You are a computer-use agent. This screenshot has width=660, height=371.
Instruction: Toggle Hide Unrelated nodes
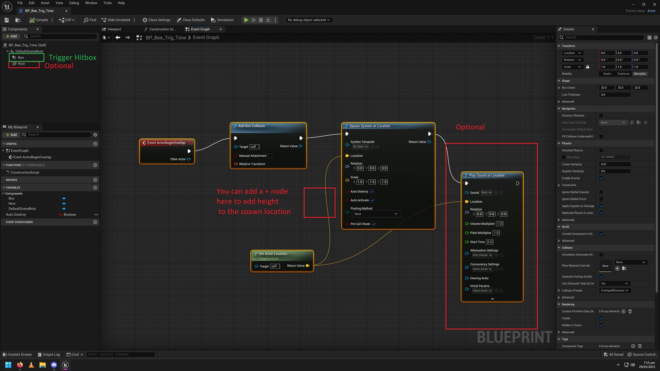tap(116, 20)
